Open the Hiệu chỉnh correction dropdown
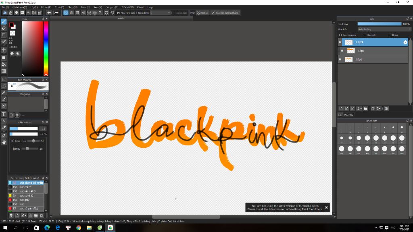 point(160,12)
